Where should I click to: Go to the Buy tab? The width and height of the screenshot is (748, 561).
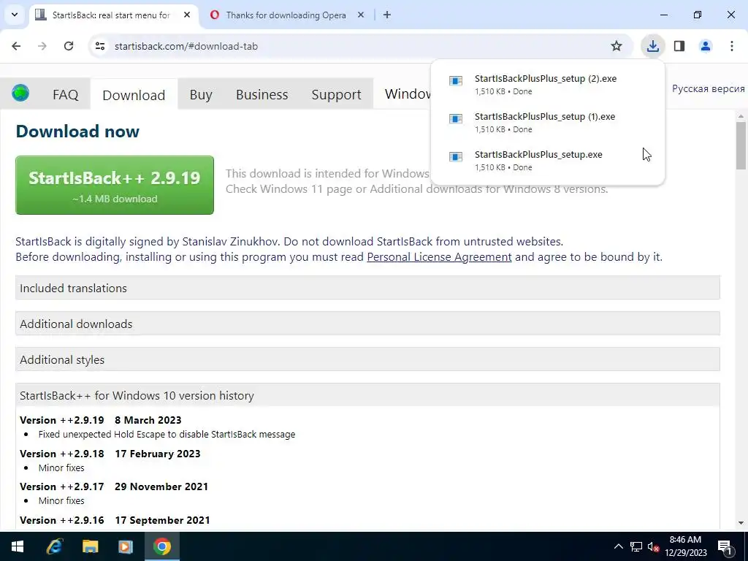click(x=201, y=94)
